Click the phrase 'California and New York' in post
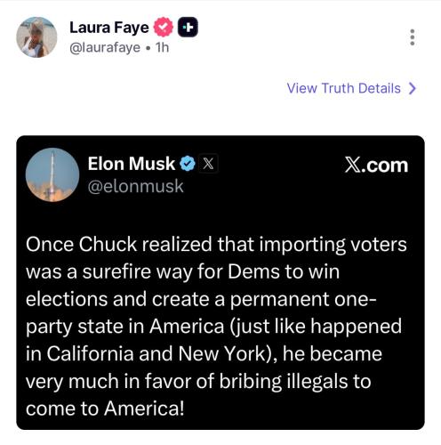The image size is (441, 445). tap(156, 354)
